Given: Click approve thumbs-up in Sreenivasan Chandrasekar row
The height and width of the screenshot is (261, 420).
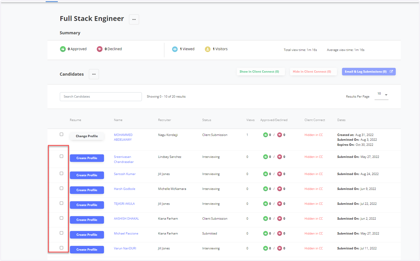Looking at the screenshot, I should click(265, 157).
